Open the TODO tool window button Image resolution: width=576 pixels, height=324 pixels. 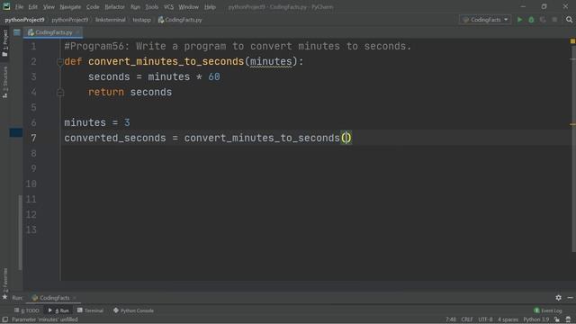pos(26,310)
